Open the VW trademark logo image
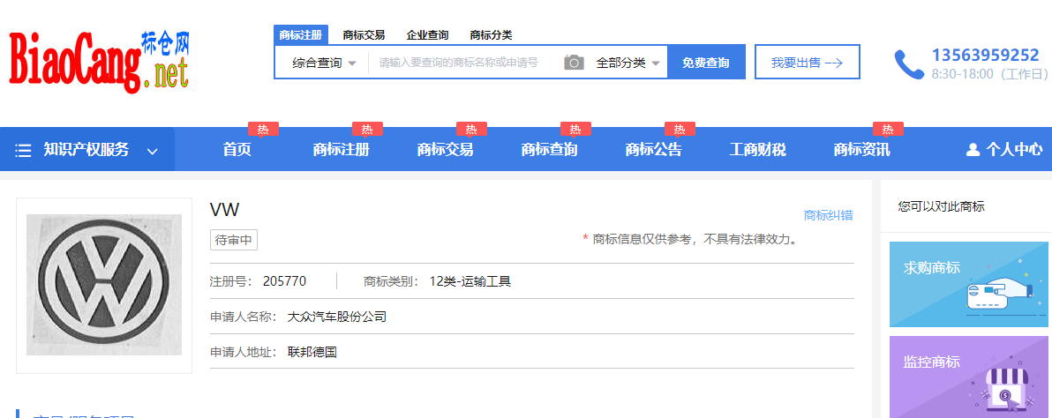 (x=104, y=285)
